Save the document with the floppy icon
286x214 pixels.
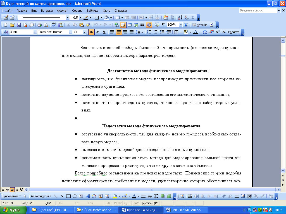(19, 25)
